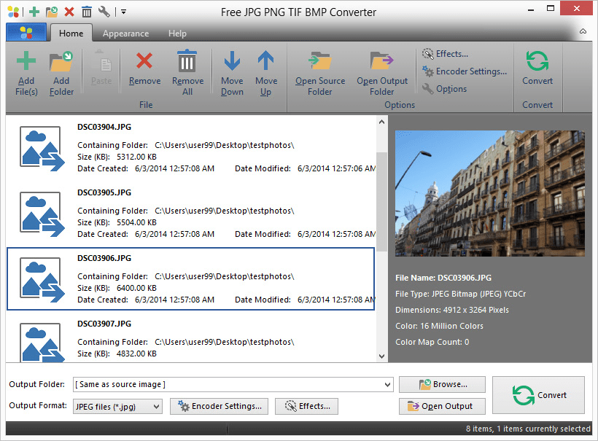The width and height of the screenshot is (598, 441).
Task: Start conversion using the green Convert ribbon icon
Action: [537, 73]
